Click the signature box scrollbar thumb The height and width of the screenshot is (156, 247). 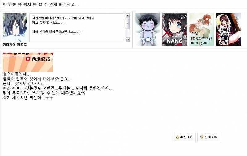[128, 23]
